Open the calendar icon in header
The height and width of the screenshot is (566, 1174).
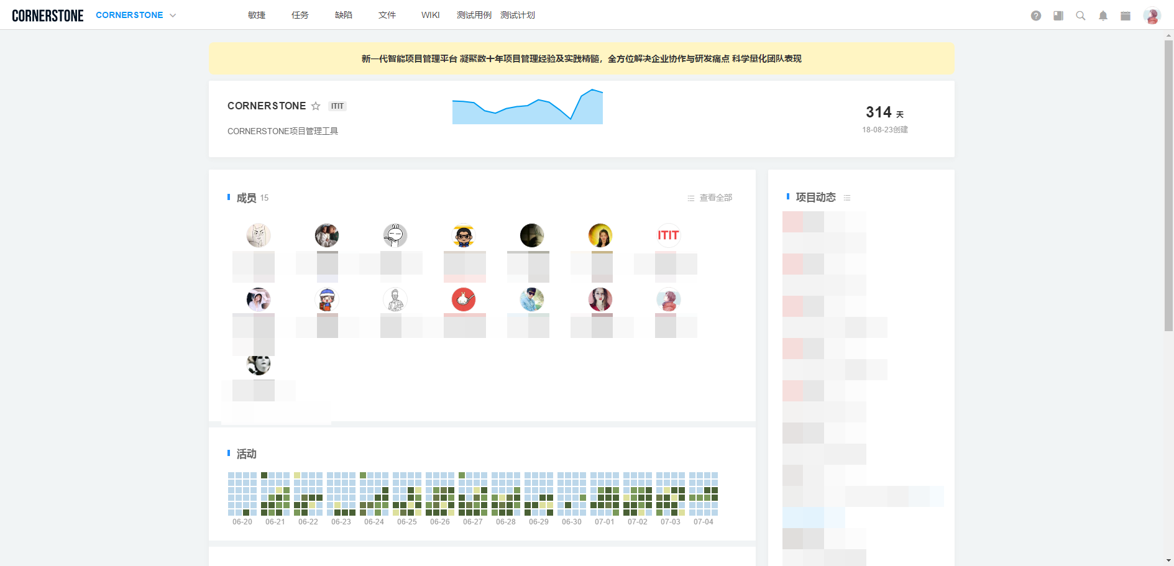click(1126, 16)
